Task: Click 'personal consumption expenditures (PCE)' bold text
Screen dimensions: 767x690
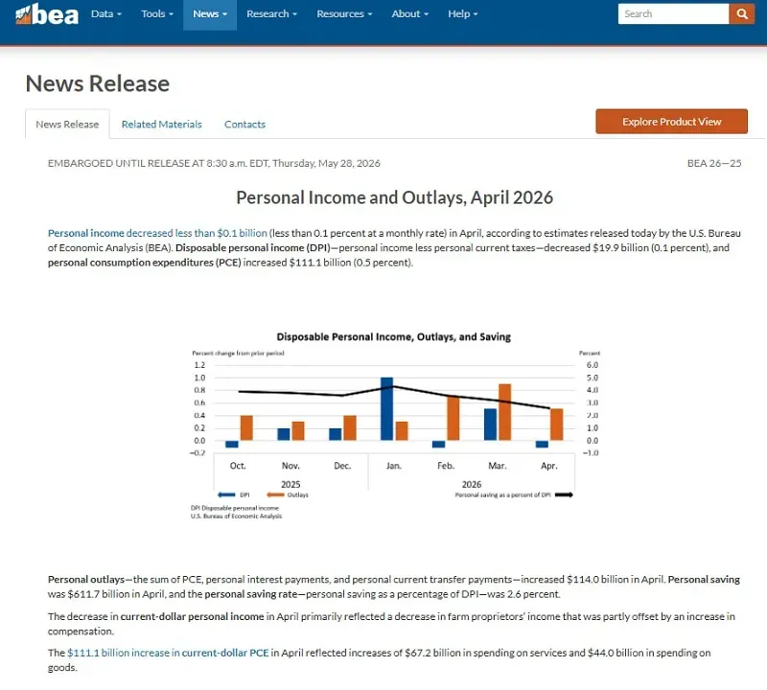Action: 145,263
